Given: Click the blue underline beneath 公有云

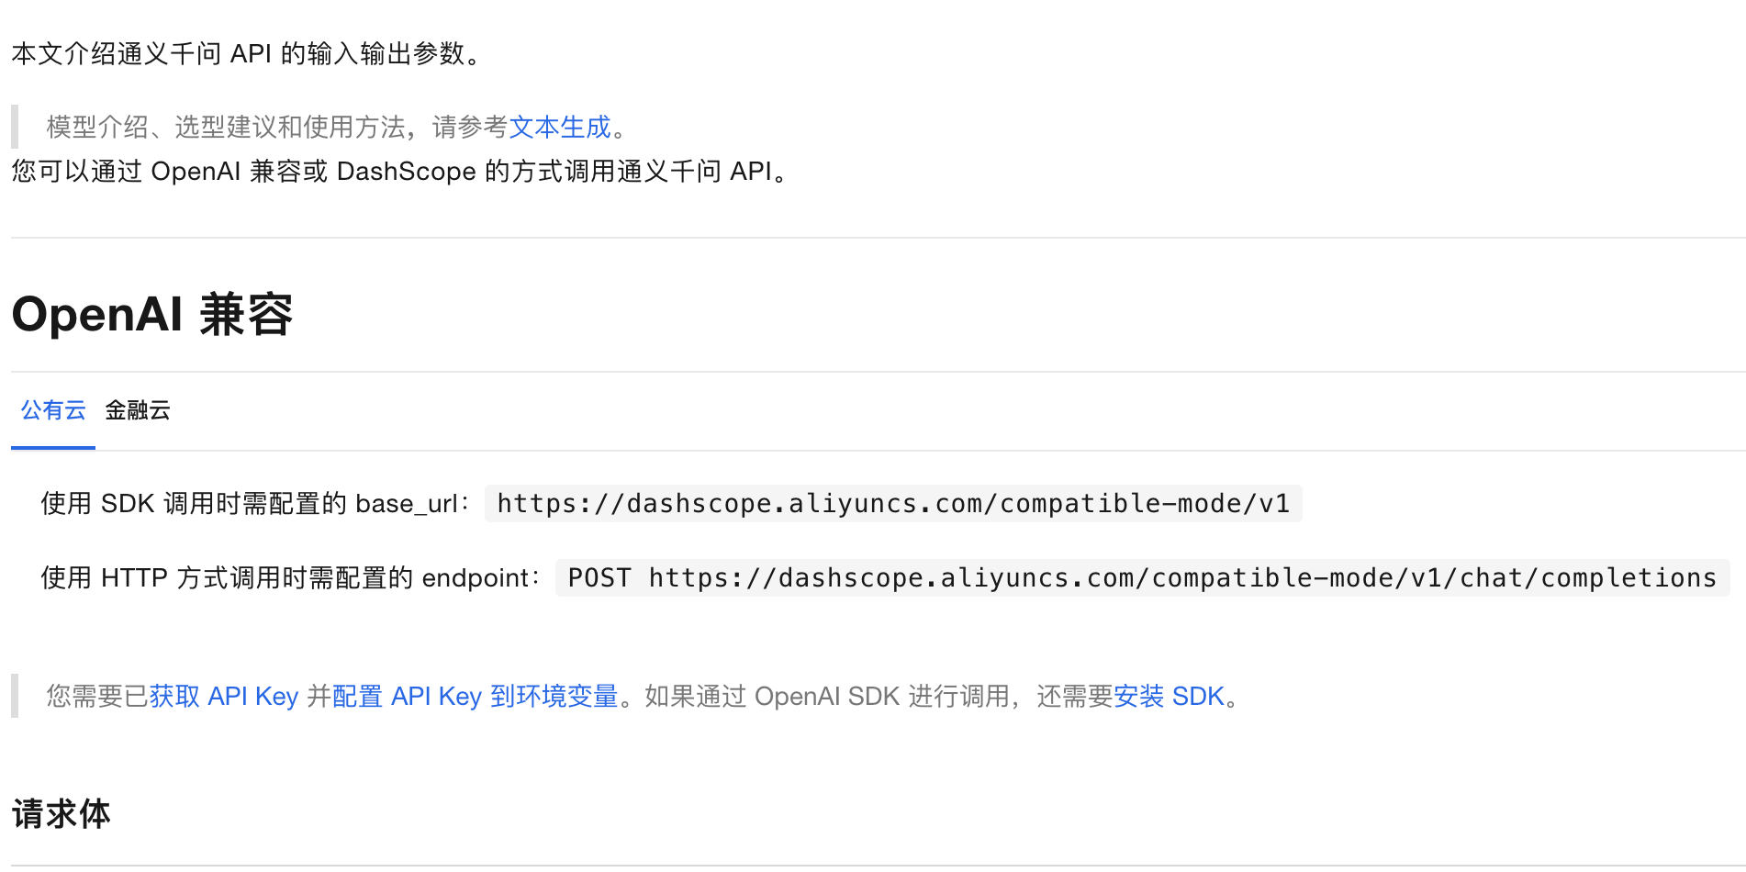Looking at the screenshot, I should [52, 450].
